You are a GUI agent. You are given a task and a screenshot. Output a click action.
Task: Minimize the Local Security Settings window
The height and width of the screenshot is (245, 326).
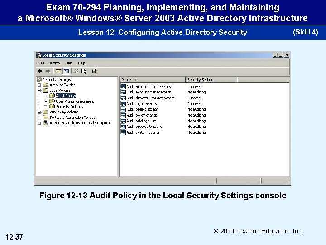[275, 55]
